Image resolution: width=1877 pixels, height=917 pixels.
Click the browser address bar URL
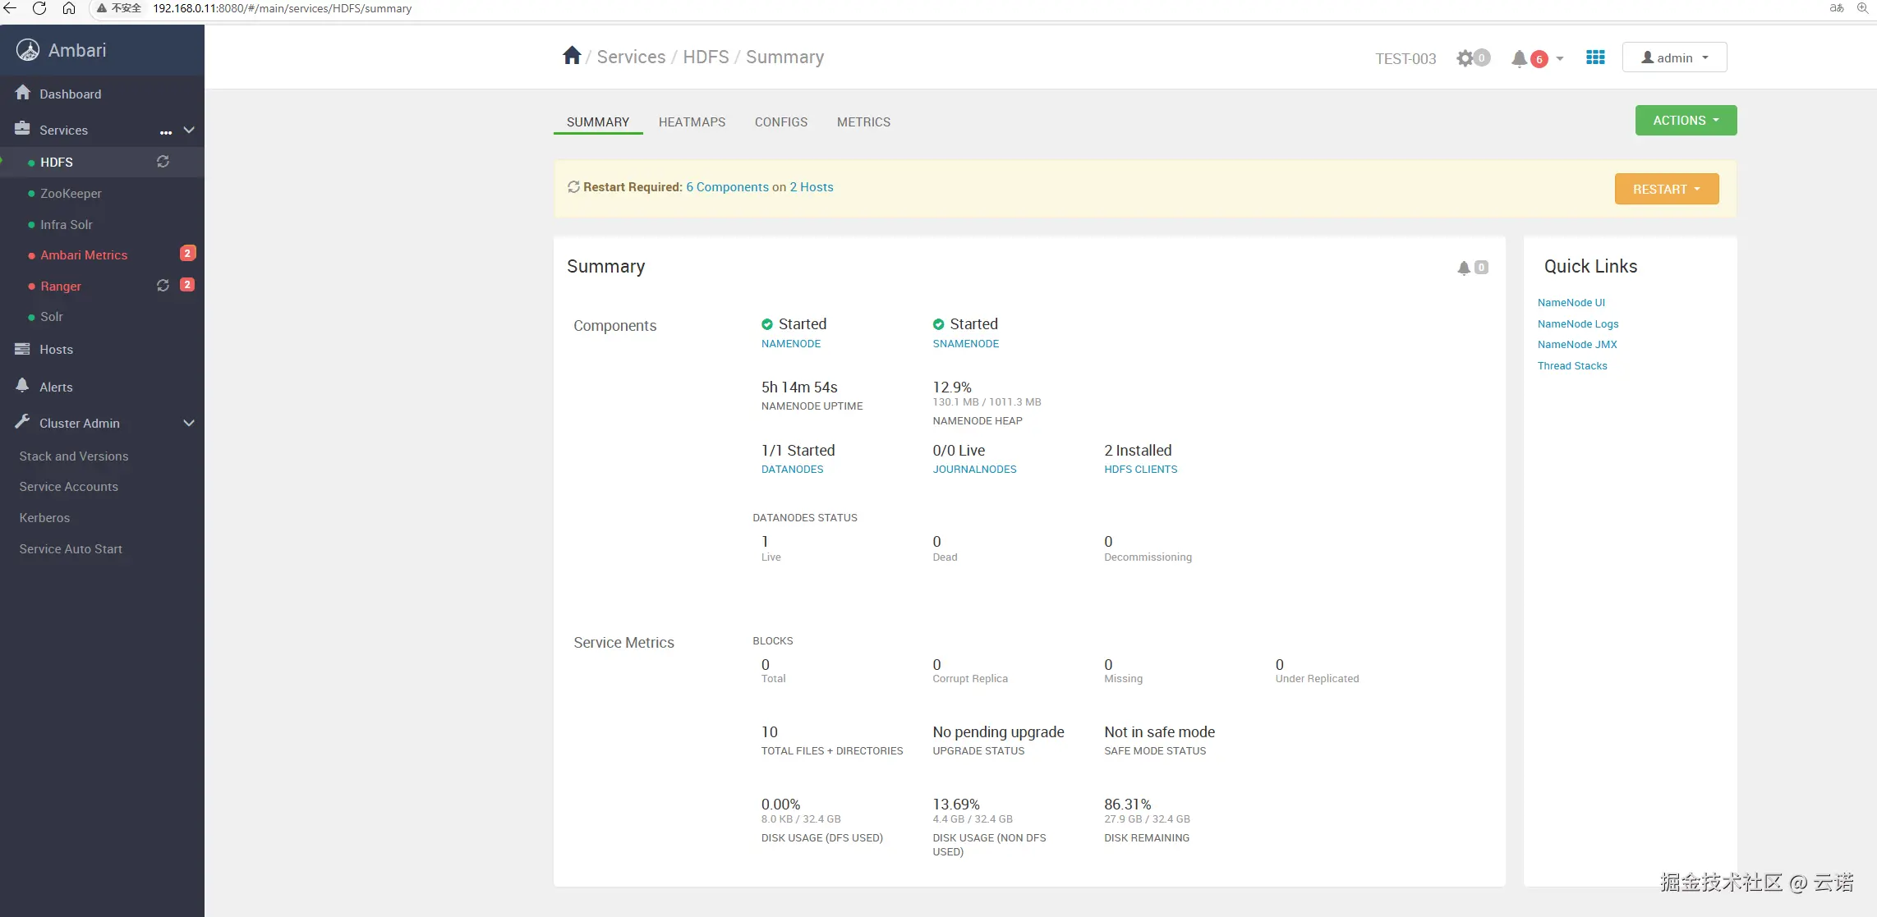click(x=282, y=8)
